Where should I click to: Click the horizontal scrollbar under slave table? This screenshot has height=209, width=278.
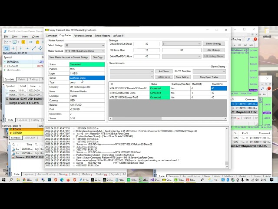click(137, 118)
